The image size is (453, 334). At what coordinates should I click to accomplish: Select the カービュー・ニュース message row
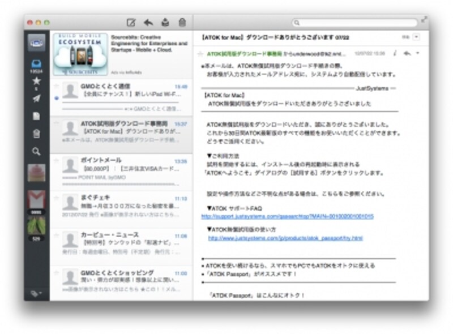[121, 246]
